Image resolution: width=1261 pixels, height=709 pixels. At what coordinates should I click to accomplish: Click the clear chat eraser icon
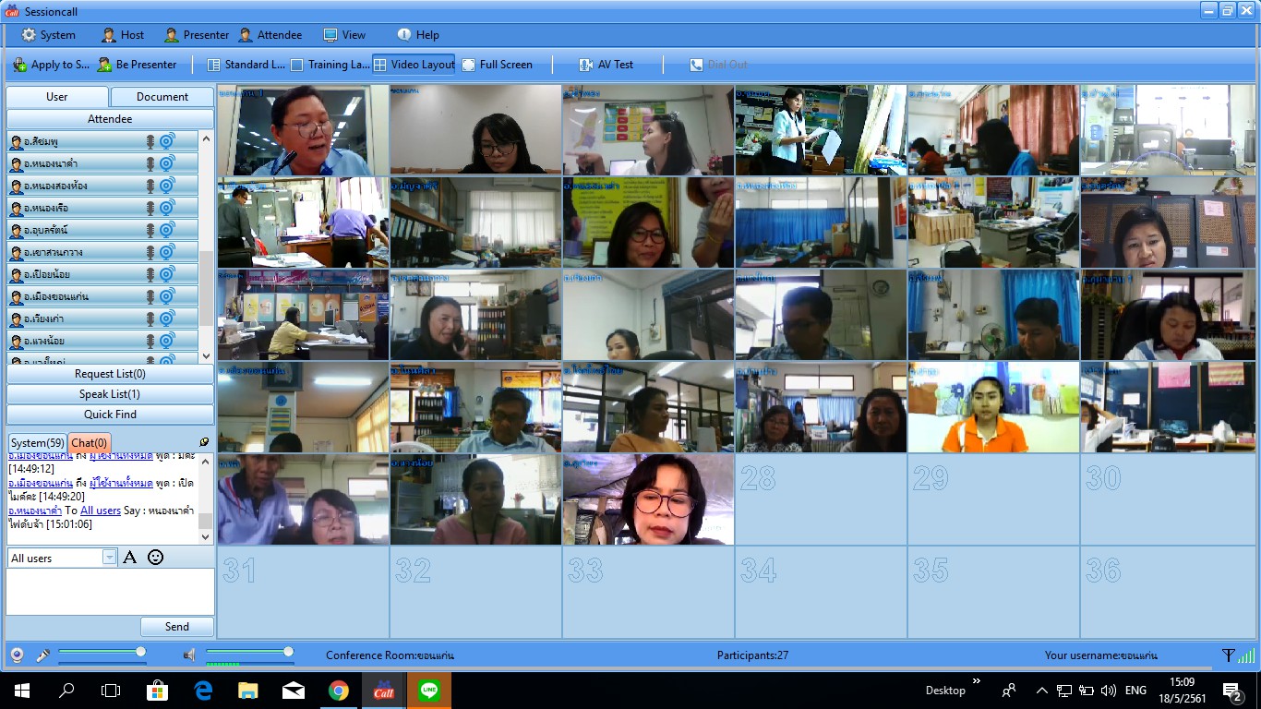pos(204,442)
